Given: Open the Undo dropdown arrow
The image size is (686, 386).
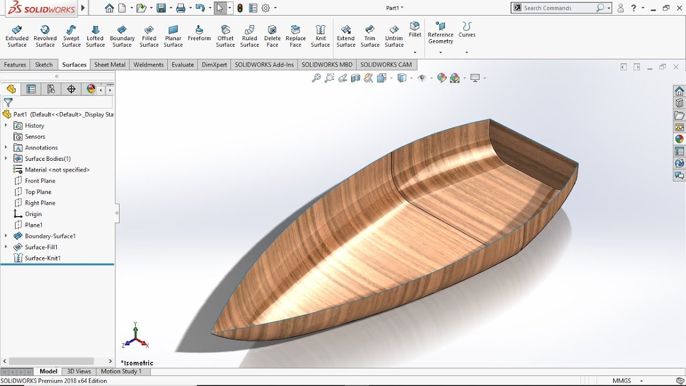Looking at the screenshot, I should tap(209, 8).
